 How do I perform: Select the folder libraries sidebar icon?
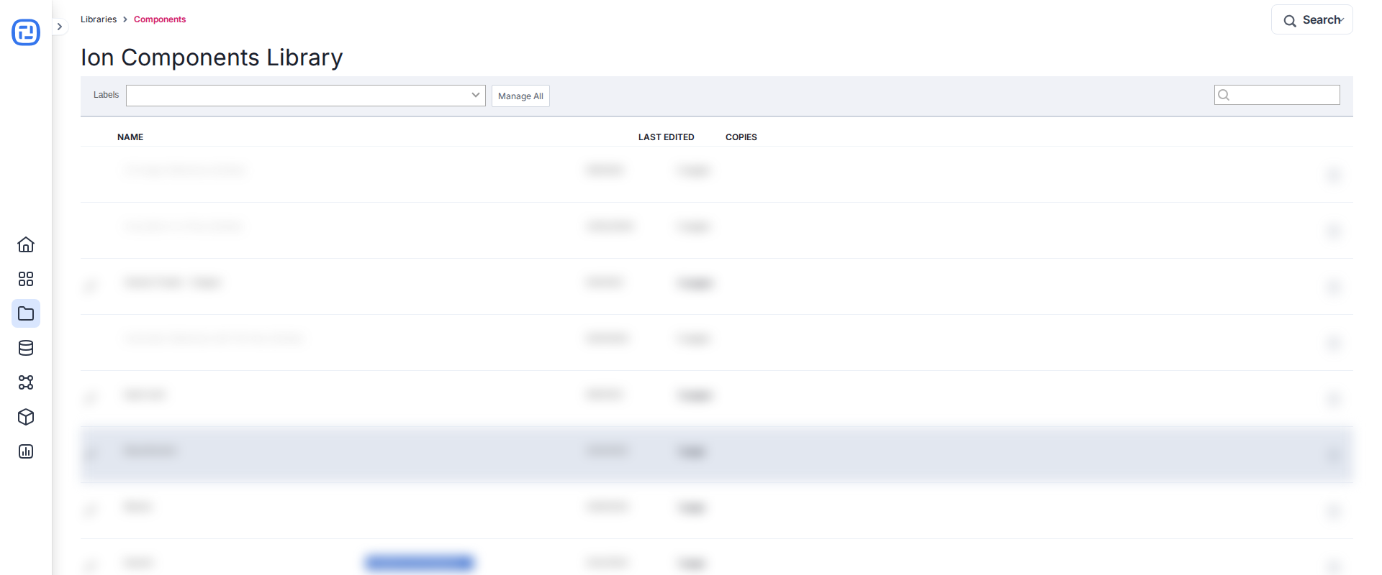pyautogui.click(x=26, y=313)
